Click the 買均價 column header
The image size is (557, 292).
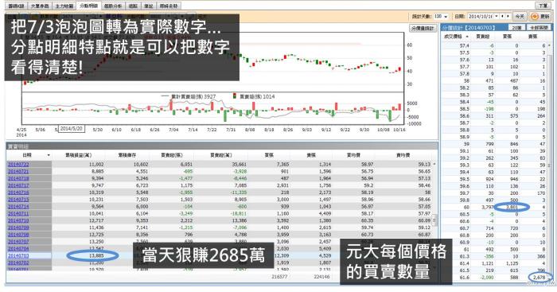(x=353, y=155)
